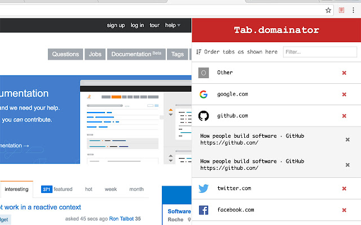
Task: Open Chrome's three-dot menu
Action: [x=353, y=10]
